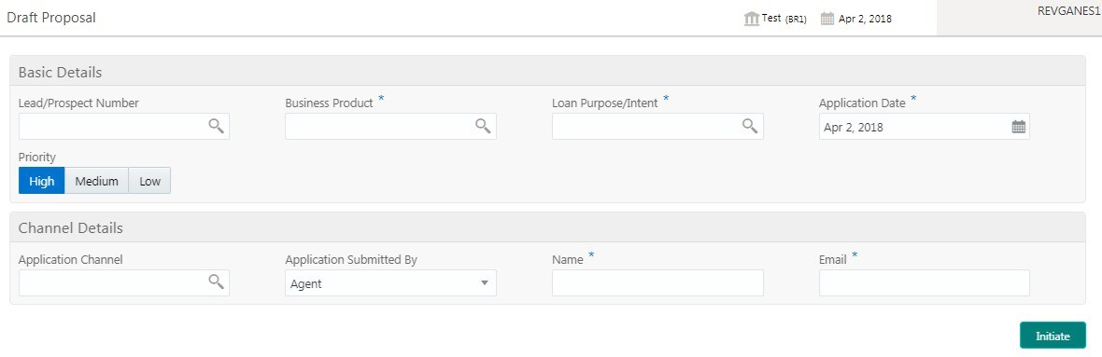This screenshot has height=357, width=1102.
Task: Set priority to Low
Action: (149, 180)
